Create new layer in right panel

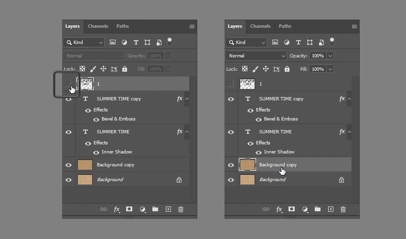(x=331, y=209)
